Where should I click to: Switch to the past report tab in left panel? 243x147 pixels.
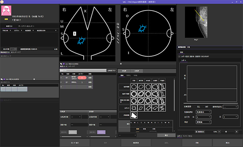tap(16, 52)
